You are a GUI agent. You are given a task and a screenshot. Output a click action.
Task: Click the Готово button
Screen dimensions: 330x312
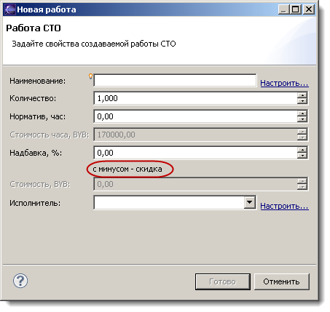(223, 281)
